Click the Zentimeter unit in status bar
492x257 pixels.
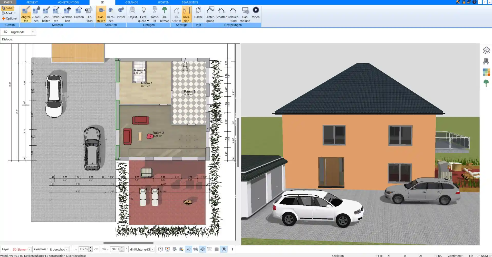pyautogui.click(x=455, y=255)
